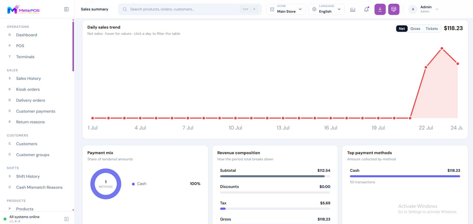Screen dimensions: 473x224
Task: Click the MetaPOS logo
Action: [x=23, y=9]
